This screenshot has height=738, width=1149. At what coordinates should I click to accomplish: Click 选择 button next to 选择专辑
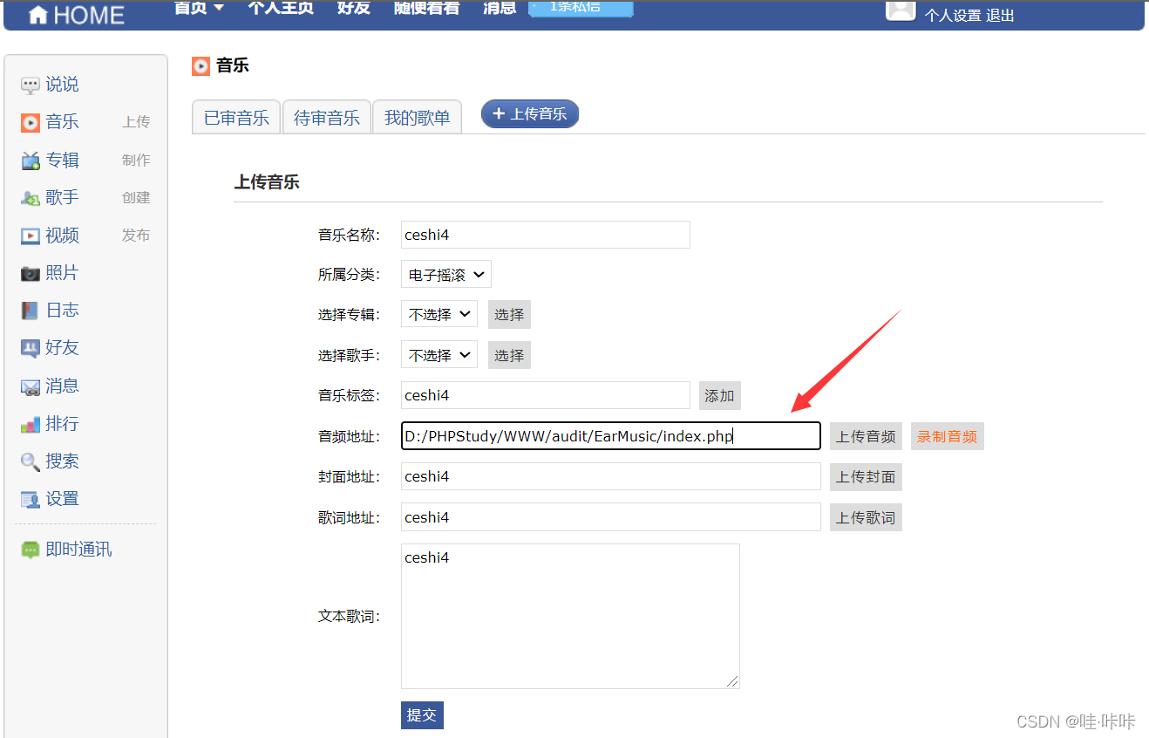(509, 314)
